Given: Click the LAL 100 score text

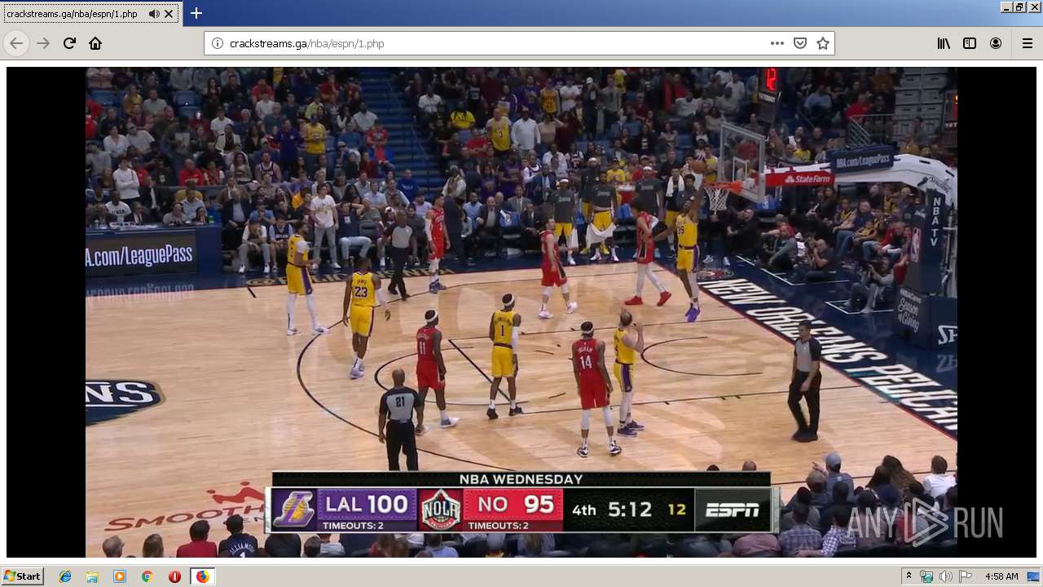Looking at the screenshot, I should pos(367,505).
